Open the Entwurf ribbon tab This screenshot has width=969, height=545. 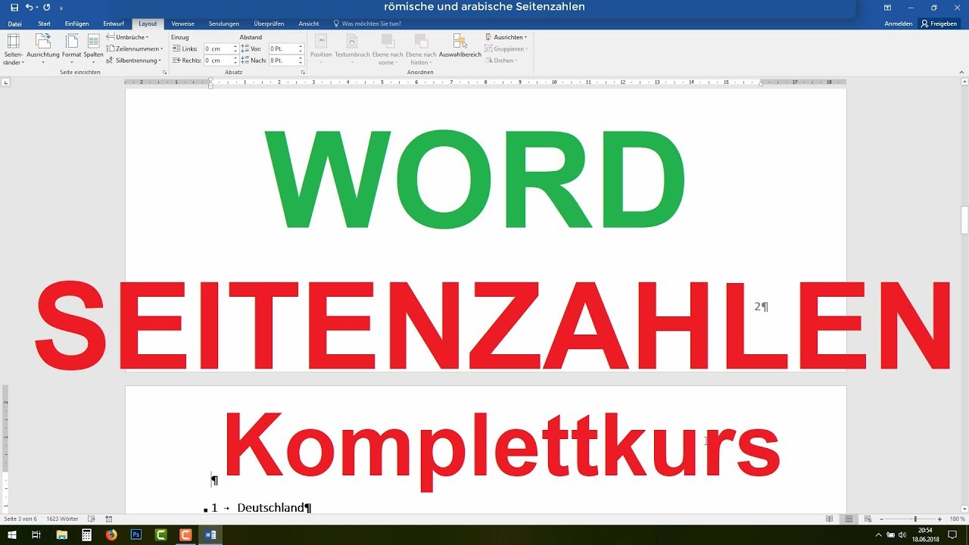pos(114,23)
